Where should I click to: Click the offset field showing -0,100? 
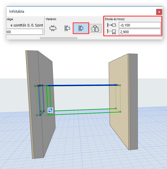(x=140, y=25)
